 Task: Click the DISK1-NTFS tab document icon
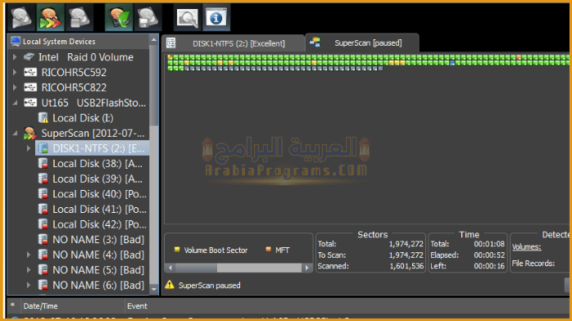170,43
